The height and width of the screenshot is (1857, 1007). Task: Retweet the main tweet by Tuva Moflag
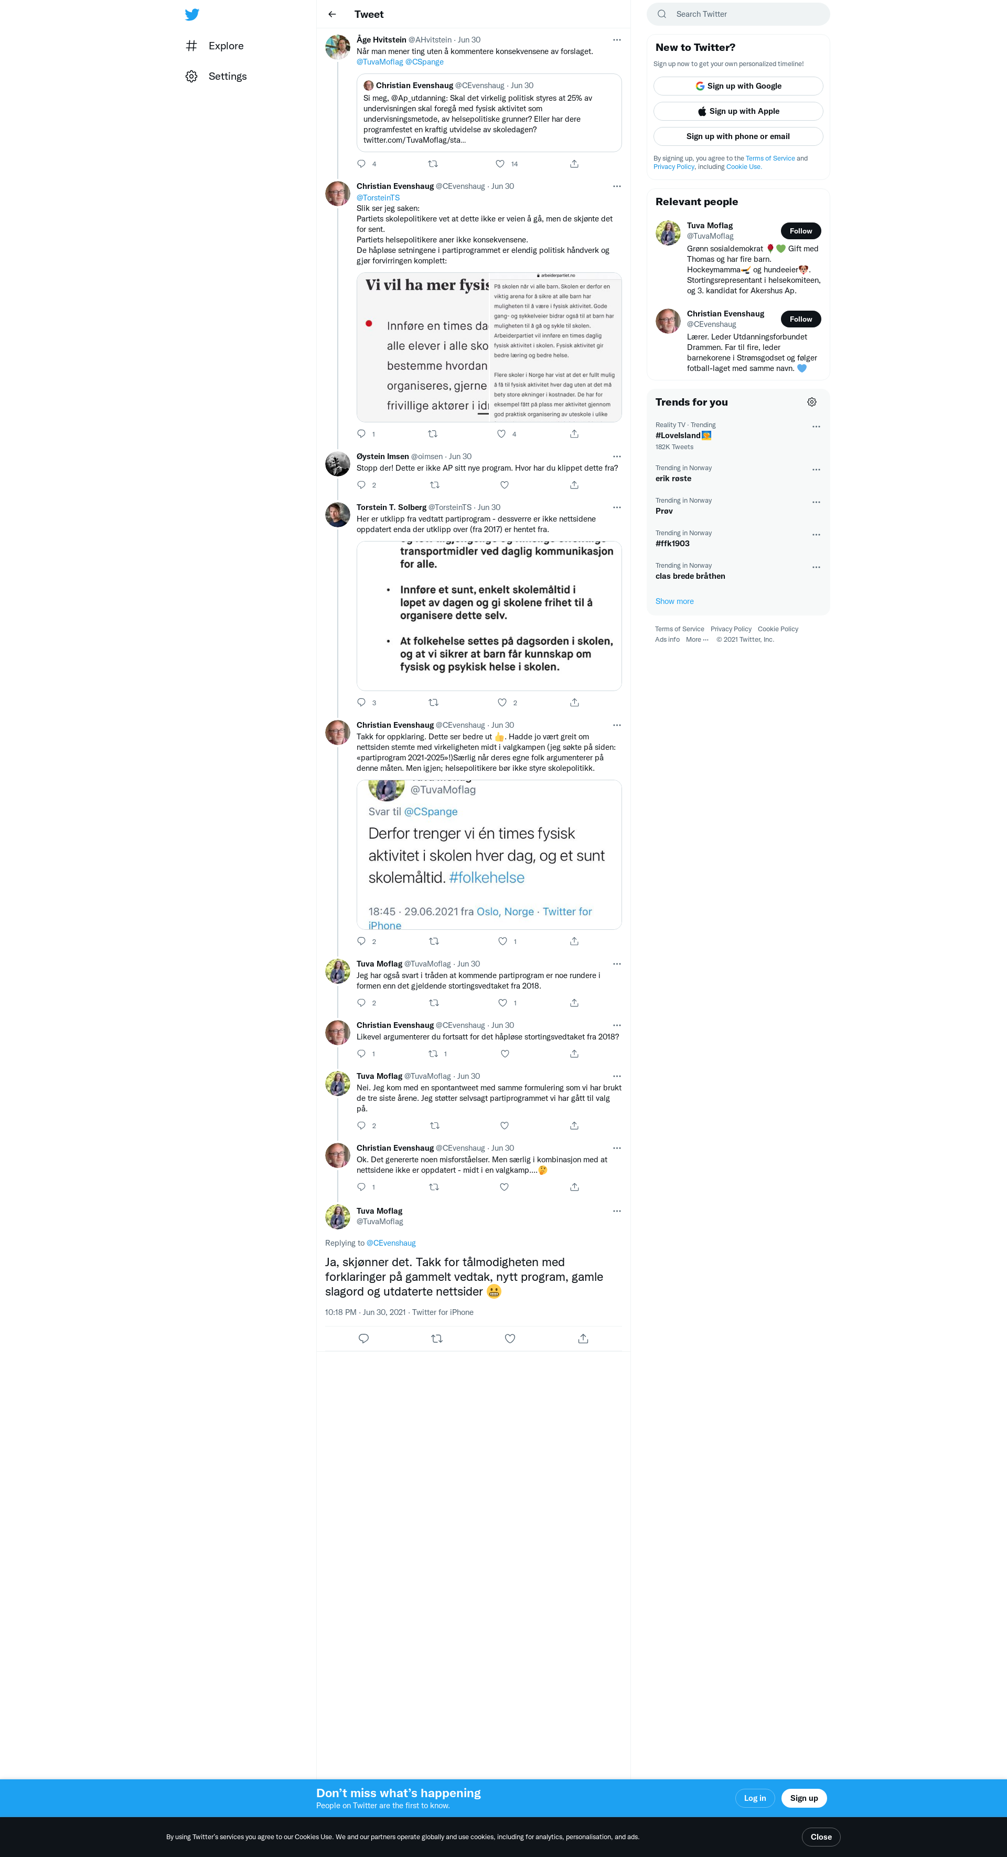point(436,1339)
